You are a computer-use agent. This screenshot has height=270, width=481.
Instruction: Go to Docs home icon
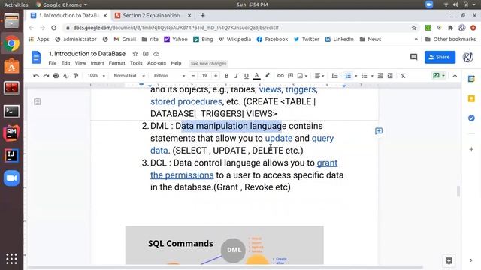[36, 58]
